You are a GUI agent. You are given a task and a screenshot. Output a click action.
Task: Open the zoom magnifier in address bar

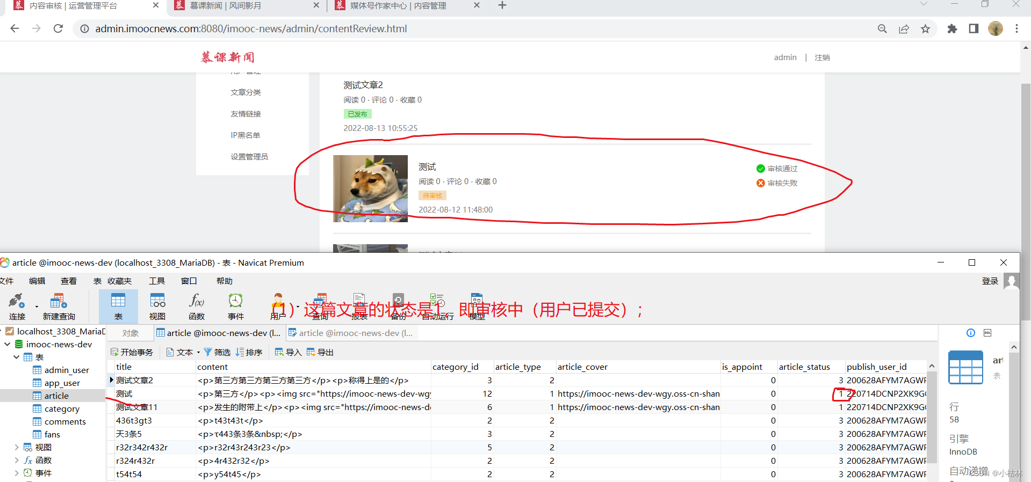click(882, 29)
